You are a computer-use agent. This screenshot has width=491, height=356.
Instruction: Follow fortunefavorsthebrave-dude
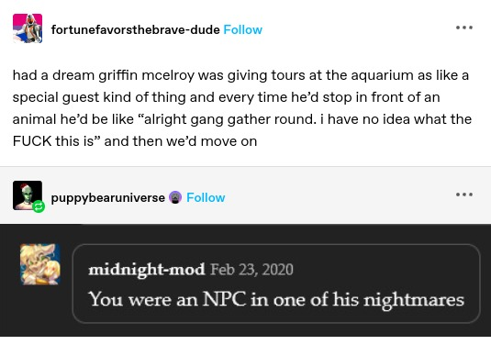[242, 30]
